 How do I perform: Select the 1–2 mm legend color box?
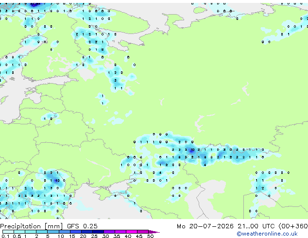pos(31,232)
